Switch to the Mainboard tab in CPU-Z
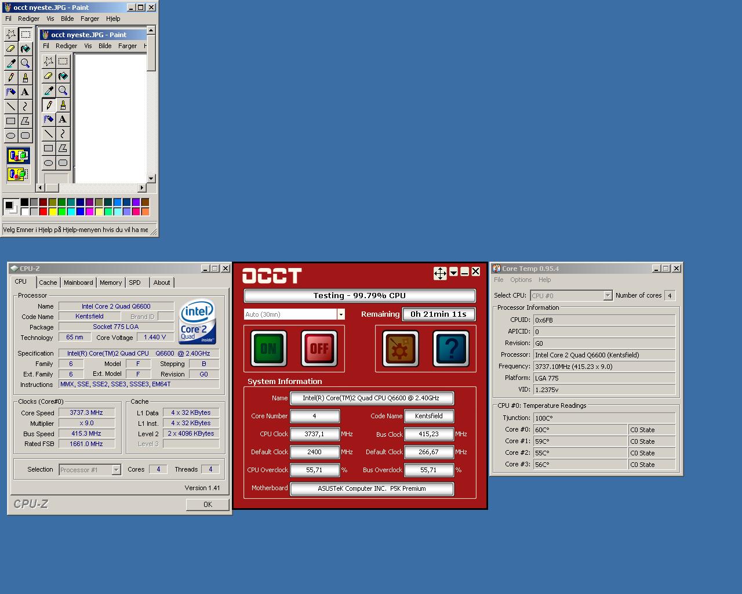 (x=78, y=282)
